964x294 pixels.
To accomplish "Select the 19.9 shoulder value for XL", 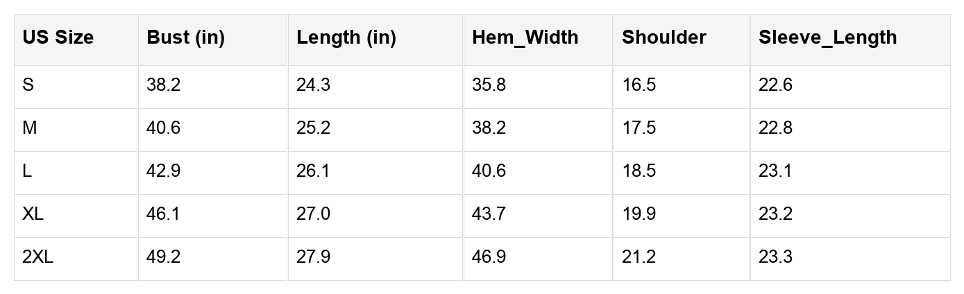I will [x=639, y=214].
